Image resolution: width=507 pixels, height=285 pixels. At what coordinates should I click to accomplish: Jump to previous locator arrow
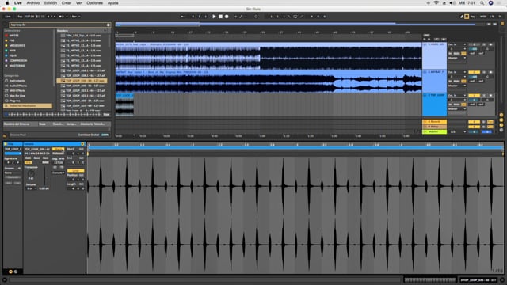tap(425, 39)
